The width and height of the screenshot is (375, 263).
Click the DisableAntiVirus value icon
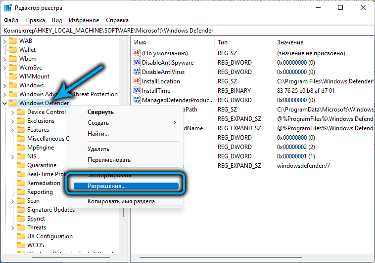(138, 72)
